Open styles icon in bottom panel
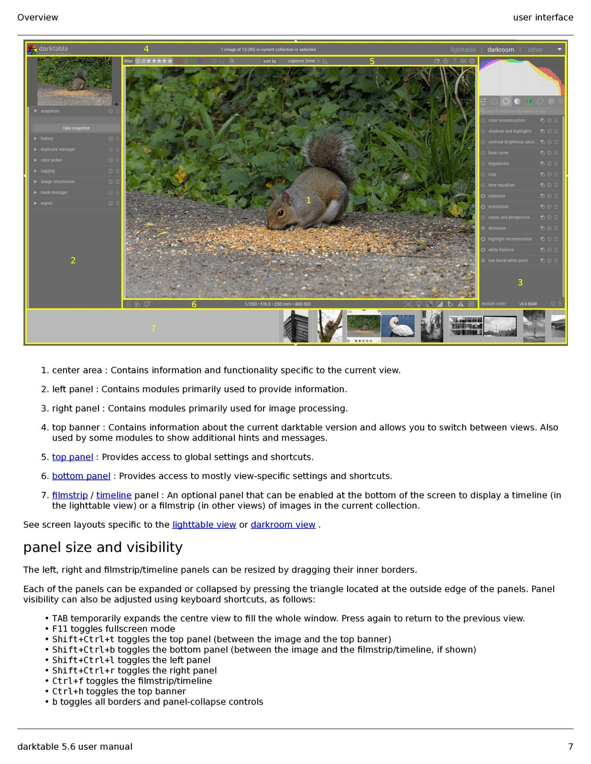The width and height of the screenshot is (591, 764). [x=137, y=304]
